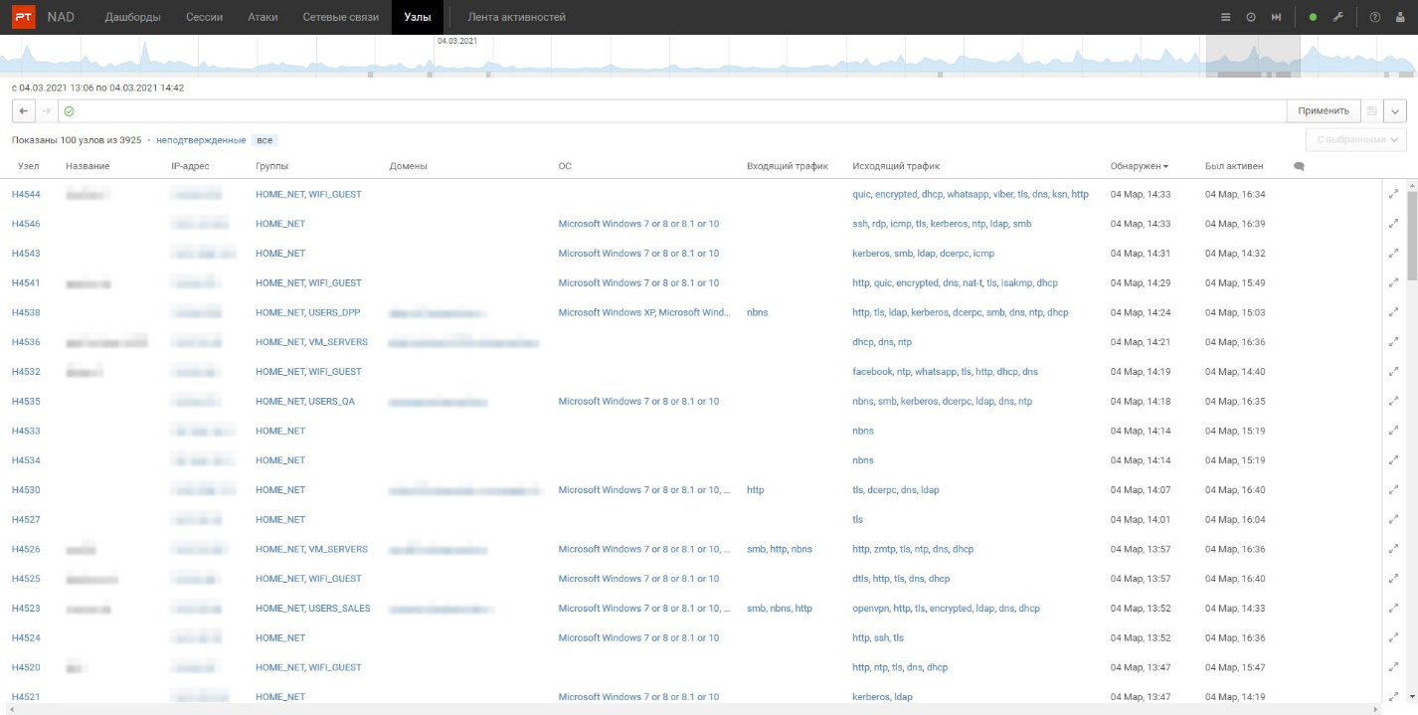Expand row H4530 details icon
The width and height of the screenshot is (1418, 715).
1393,490
